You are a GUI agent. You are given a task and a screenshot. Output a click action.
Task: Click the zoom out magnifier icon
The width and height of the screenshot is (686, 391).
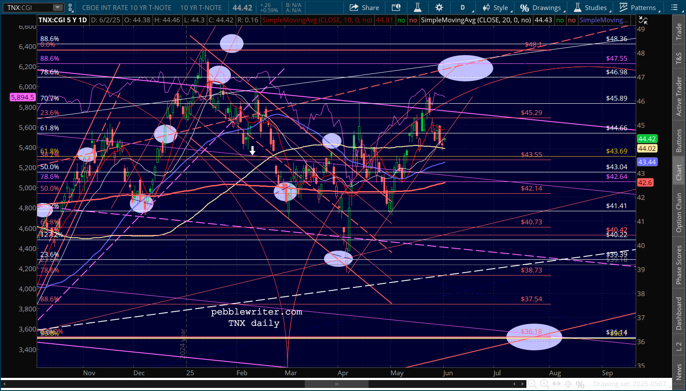click(x=532, y=384)
